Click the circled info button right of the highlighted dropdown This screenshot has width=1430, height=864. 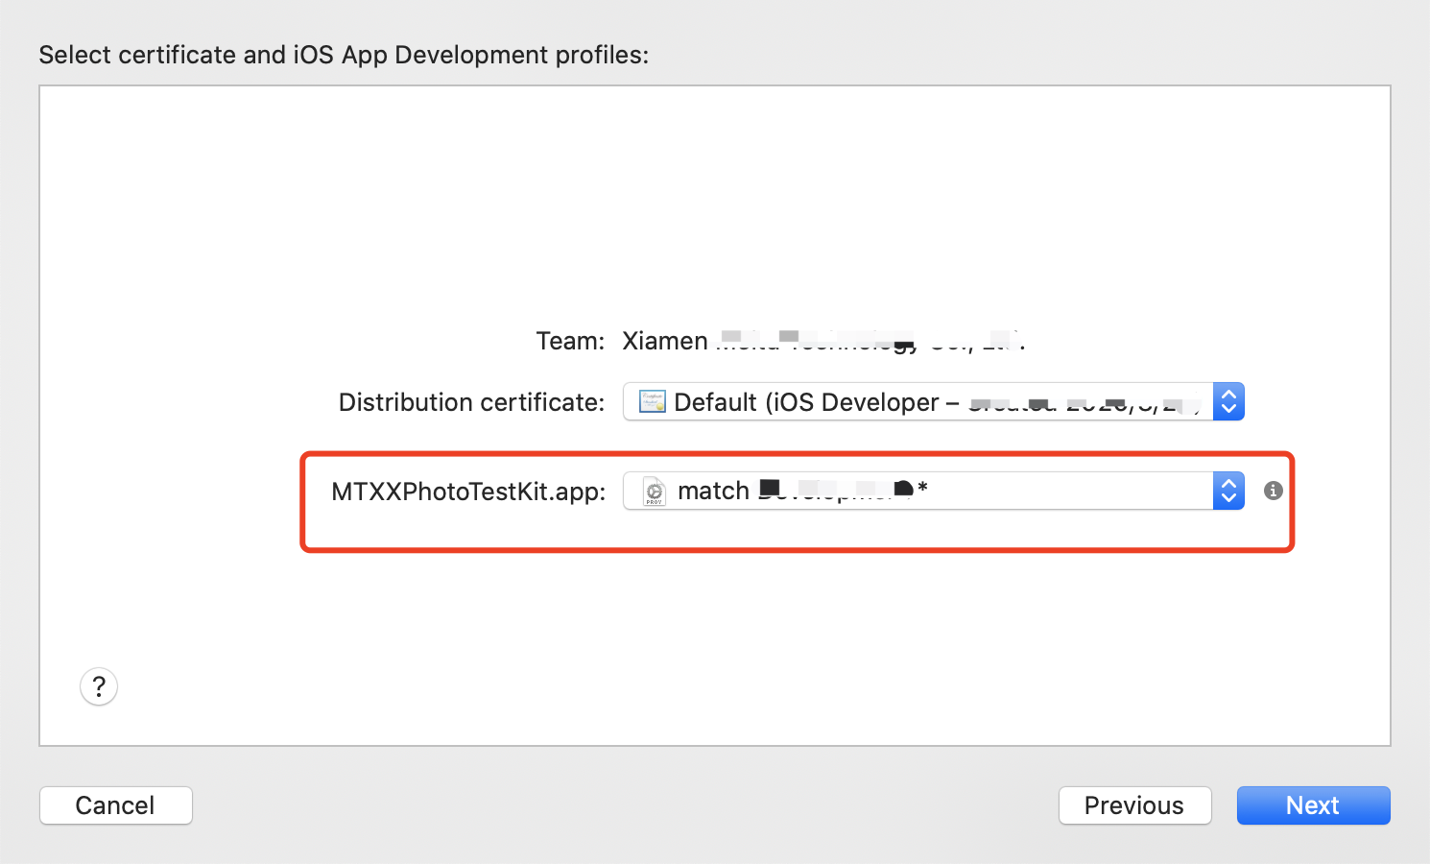click(1273, 491)
